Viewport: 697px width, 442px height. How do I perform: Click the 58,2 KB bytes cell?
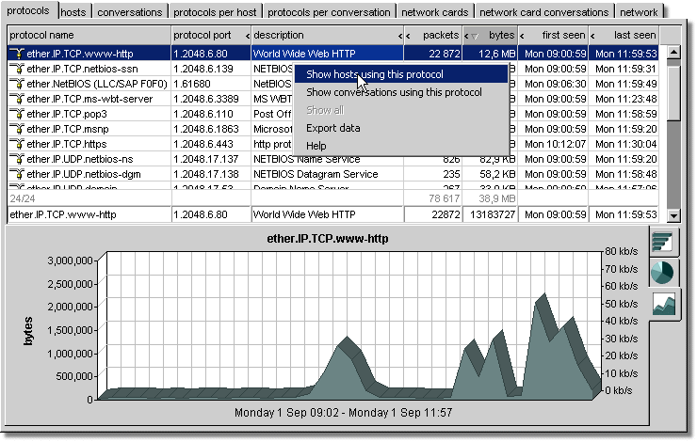click(x=491, y=174)
